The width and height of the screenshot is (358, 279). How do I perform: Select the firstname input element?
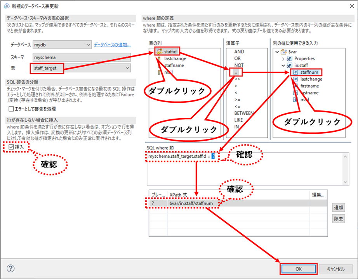[x=309, y=86]
